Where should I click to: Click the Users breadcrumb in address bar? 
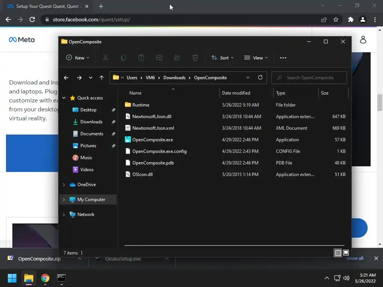pyautogui.click(x=132, y=78)
